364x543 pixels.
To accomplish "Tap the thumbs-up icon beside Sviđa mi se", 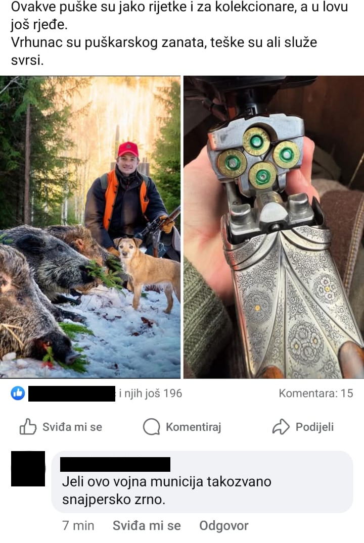I will (28, 427).
